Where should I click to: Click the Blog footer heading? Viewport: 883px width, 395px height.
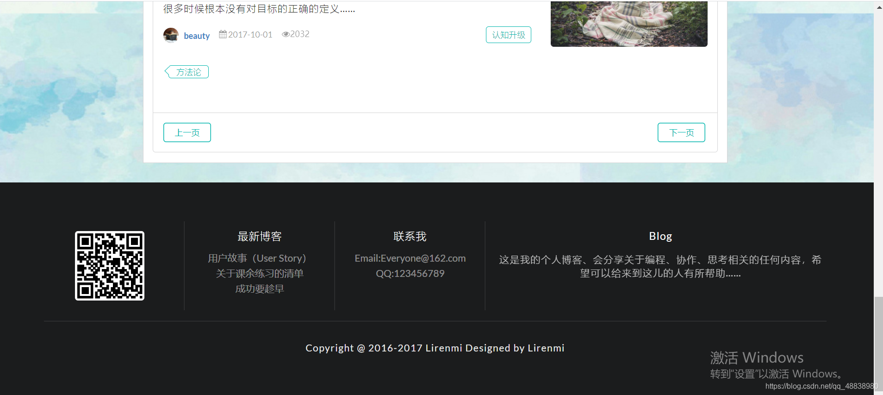click(x=660, y=236)
